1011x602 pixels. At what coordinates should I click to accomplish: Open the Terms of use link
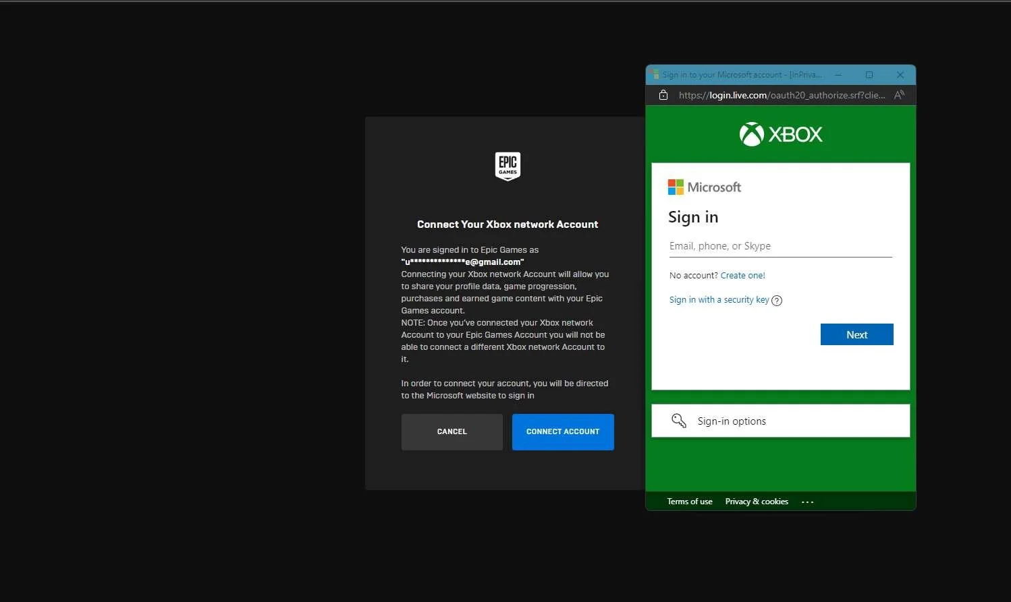[690, 502]
